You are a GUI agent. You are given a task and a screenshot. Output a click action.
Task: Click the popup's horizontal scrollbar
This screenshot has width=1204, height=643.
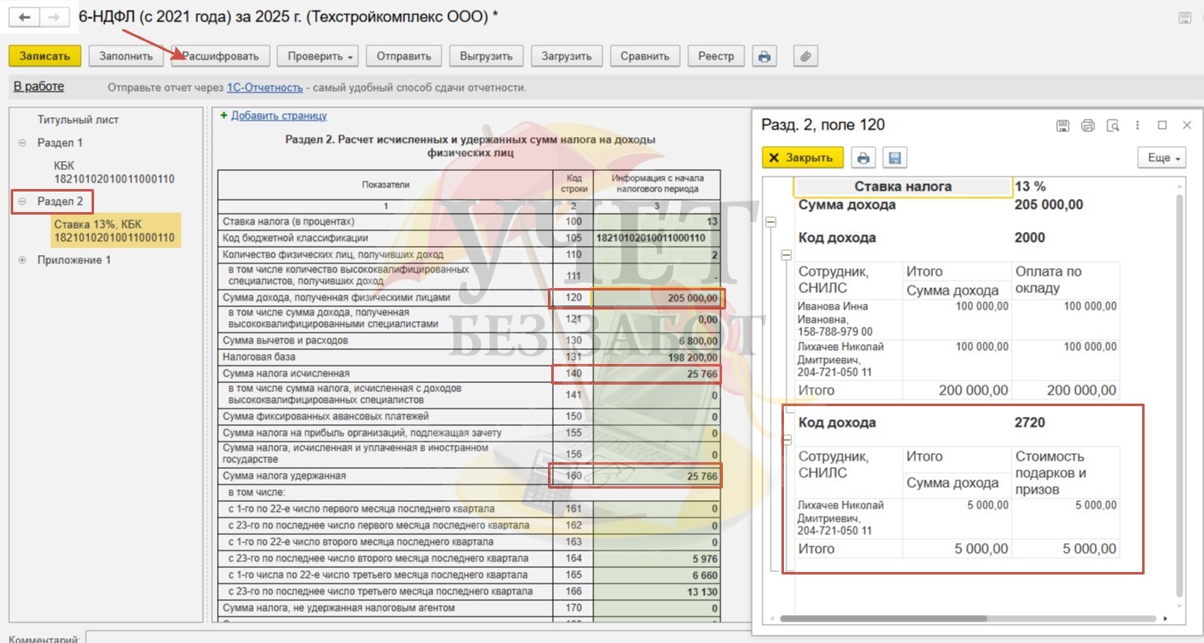point(883,618)
